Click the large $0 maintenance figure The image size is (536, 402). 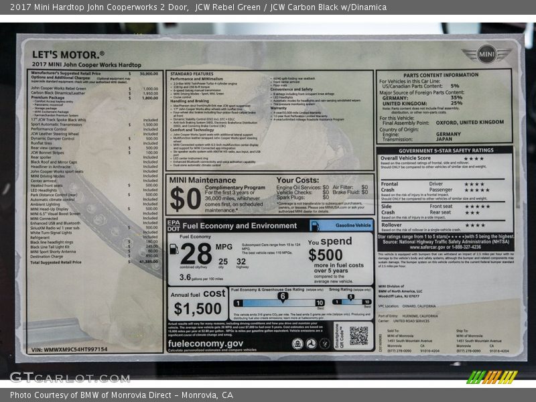pos(186,198)
